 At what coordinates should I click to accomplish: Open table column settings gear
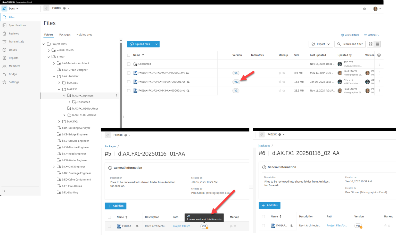point(379,55)
